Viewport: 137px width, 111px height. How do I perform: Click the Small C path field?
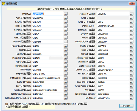pyautogui.click(x=113, y=50)
